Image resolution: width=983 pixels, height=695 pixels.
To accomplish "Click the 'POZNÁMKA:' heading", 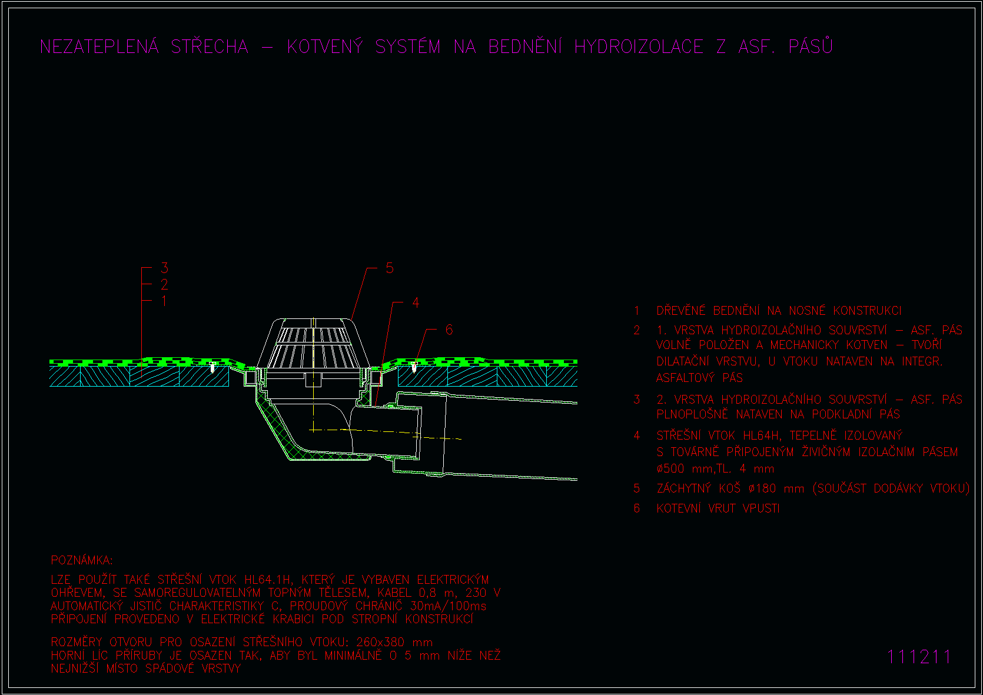I will (82, 560).
